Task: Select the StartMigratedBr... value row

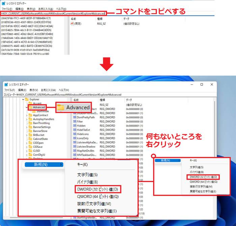Action: (108, 218)
